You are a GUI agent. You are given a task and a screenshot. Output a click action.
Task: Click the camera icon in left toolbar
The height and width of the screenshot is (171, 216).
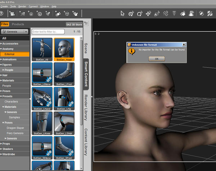[x=12, y=14]
